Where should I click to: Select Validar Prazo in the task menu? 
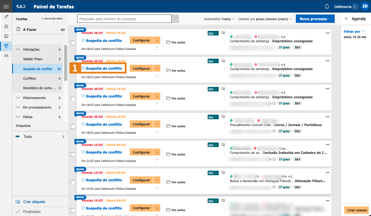33,59
